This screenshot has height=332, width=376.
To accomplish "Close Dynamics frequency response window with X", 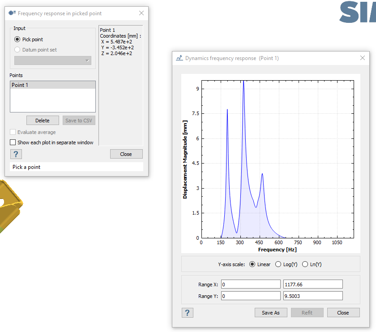I will 363,58.
